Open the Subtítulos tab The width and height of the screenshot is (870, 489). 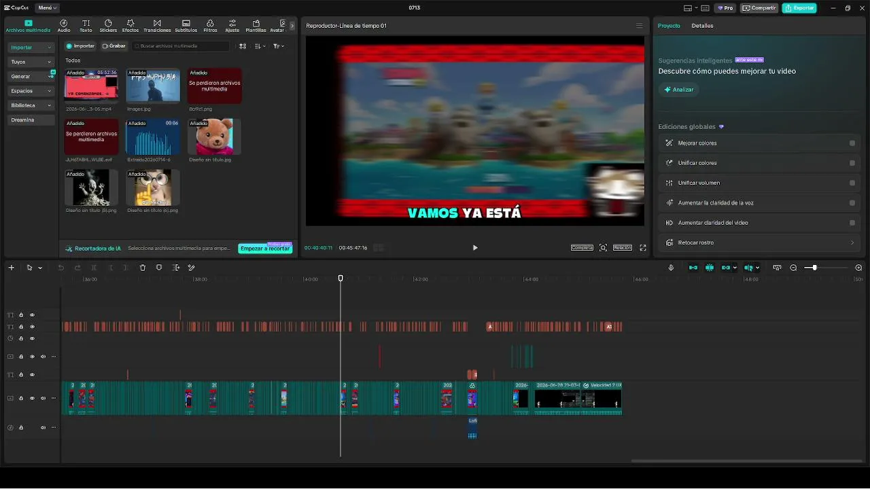tap(186, 26)
